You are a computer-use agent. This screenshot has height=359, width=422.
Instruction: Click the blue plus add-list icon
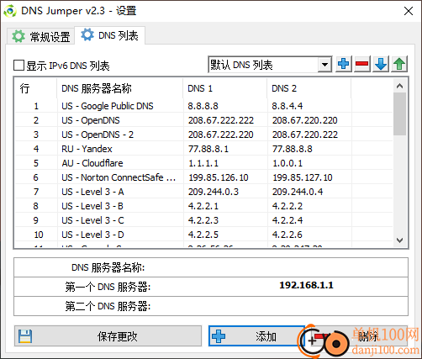[344, 64]
